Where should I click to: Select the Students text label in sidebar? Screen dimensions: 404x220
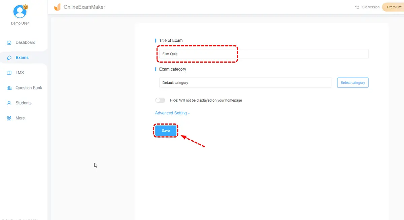pos(23,103)
